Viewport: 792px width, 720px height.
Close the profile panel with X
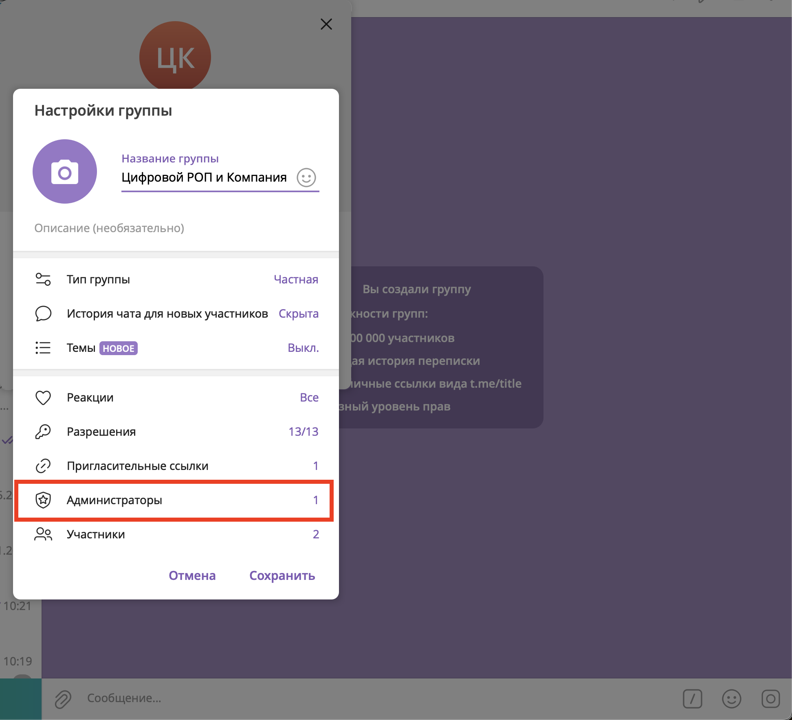326,24
